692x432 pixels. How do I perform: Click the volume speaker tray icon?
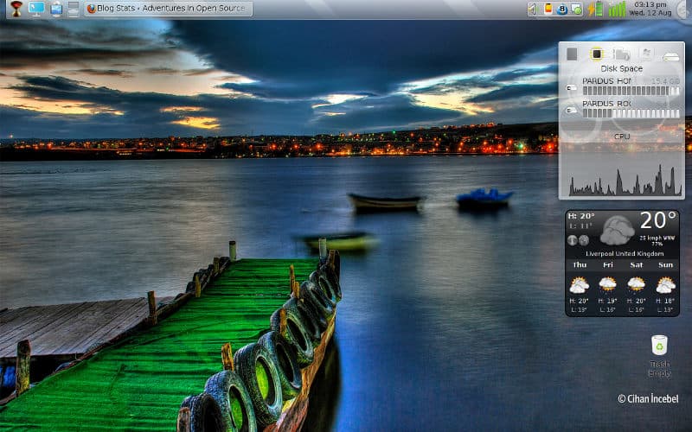[533, 10]
